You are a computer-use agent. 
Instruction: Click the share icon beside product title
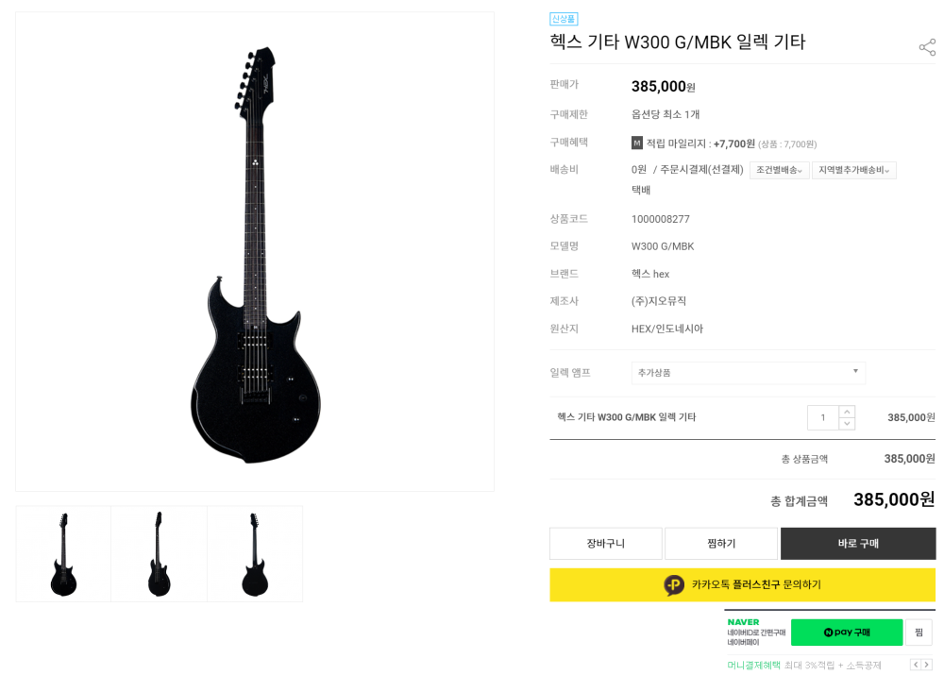pos(927,47)
